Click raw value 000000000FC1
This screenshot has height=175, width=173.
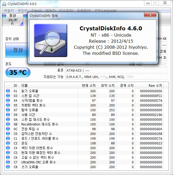pos(151,96)
